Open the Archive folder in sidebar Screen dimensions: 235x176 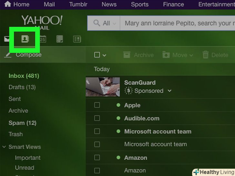(x=18, y=111)
